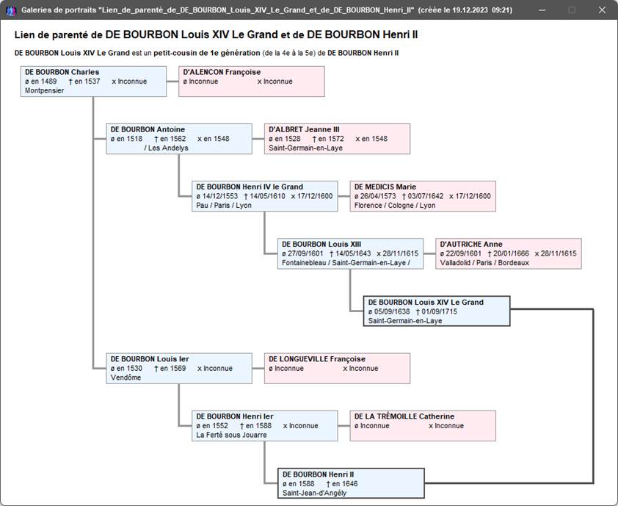
Task: Click death year '† en 1588' of Henri Ier
Action: [256, 426]
